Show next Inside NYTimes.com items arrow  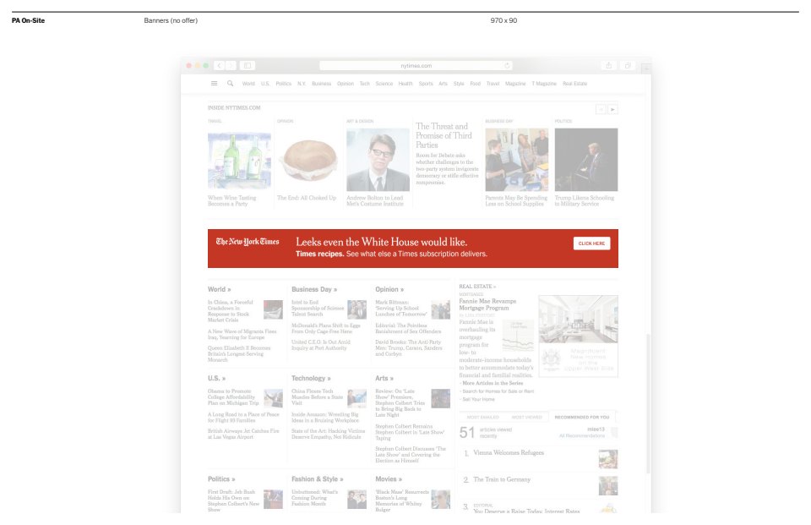pyautogui.click(x=613, y=109)
